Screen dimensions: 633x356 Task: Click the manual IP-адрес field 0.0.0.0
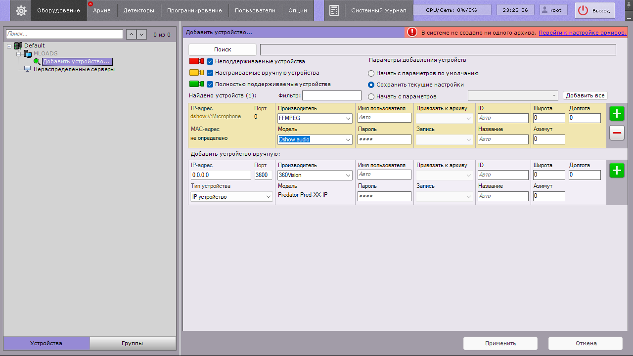(221, 175)
